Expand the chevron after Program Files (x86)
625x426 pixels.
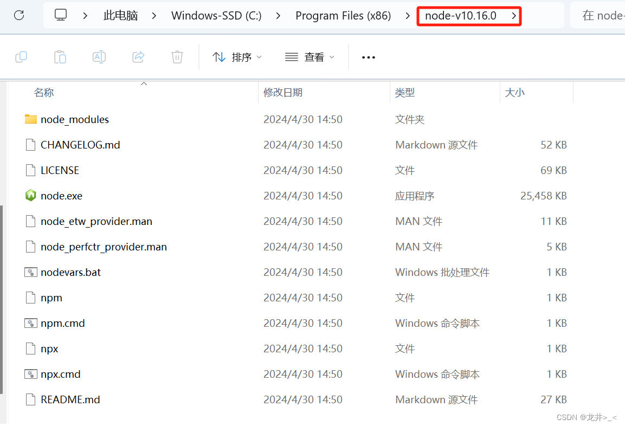(408, 16)
